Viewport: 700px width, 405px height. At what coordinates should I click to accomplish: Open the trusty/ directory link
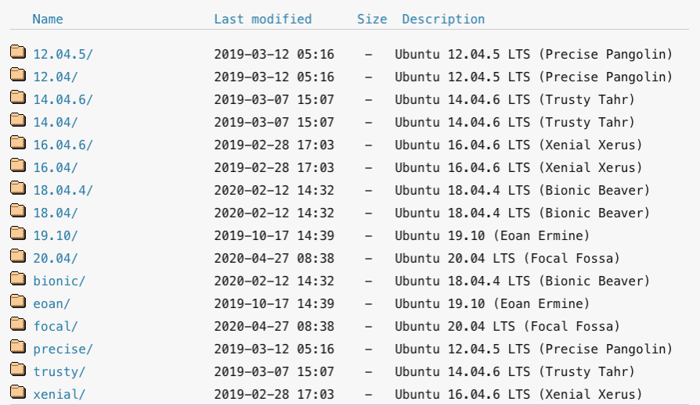click(60, 371)
